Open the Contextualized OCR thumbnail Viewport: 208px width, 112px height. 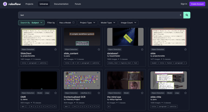(x=82, y=80)
